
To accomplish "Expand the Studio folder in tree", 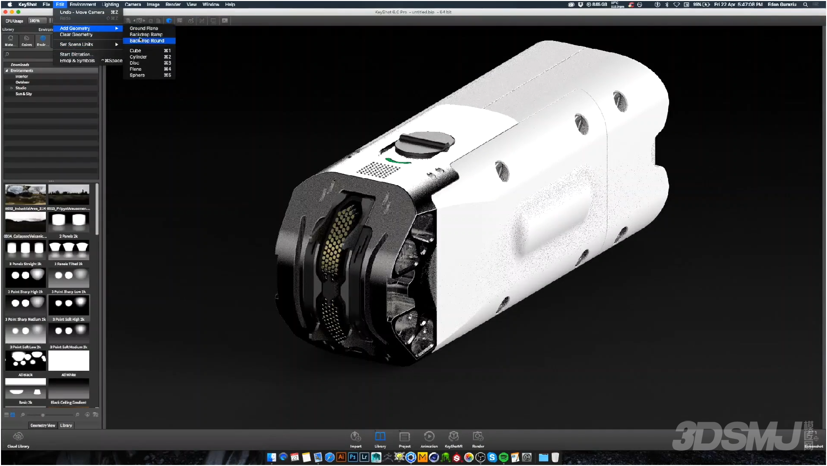I will pyautogui.click(x=11, y=88).
